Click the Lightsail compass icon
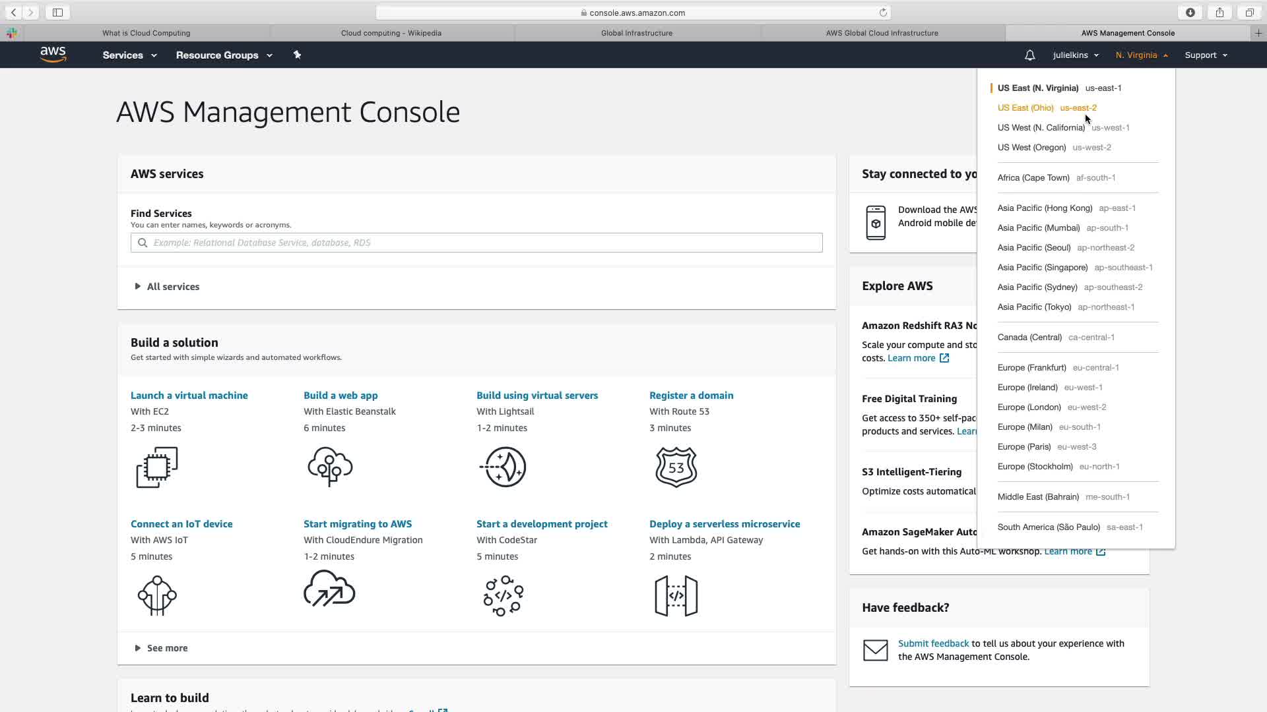Screen dimensions: 1267x712 (504, 467)
